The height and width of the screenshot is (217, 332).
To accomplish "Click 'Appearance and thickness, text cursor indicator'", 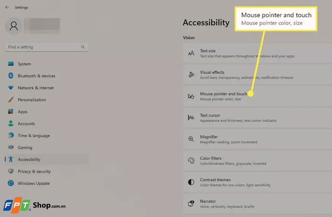I will click(238, 121).
